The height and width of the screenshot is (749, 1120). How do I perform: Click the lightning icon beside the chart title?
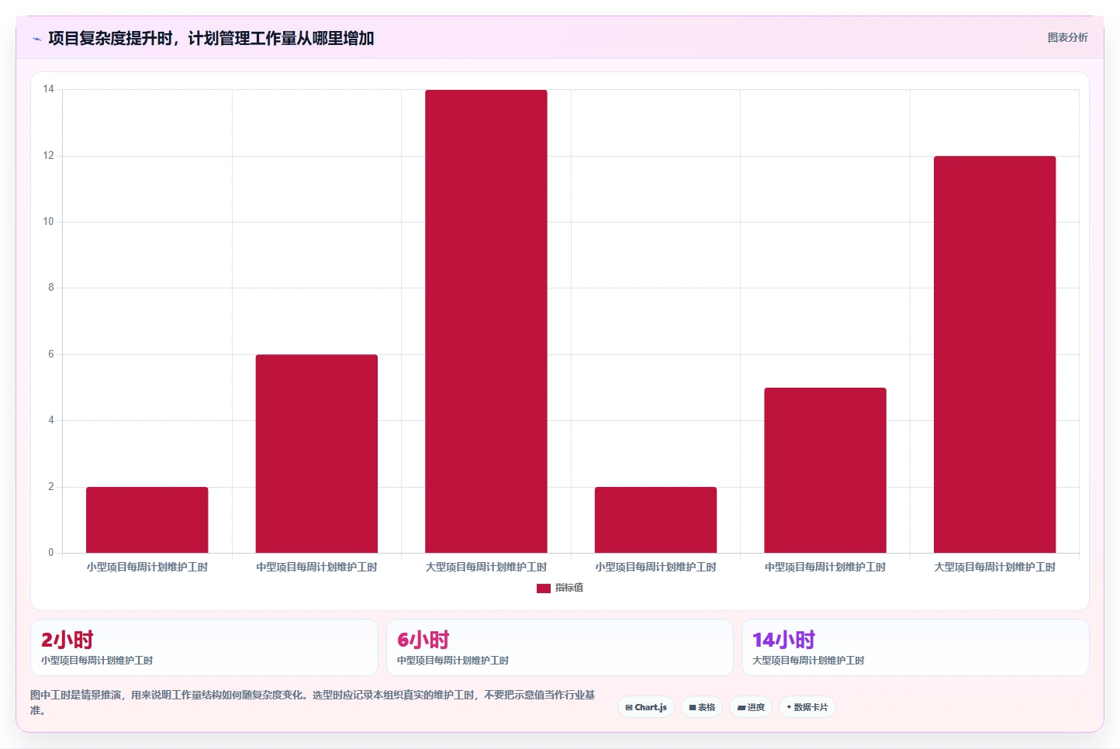(x=36, y=39)
